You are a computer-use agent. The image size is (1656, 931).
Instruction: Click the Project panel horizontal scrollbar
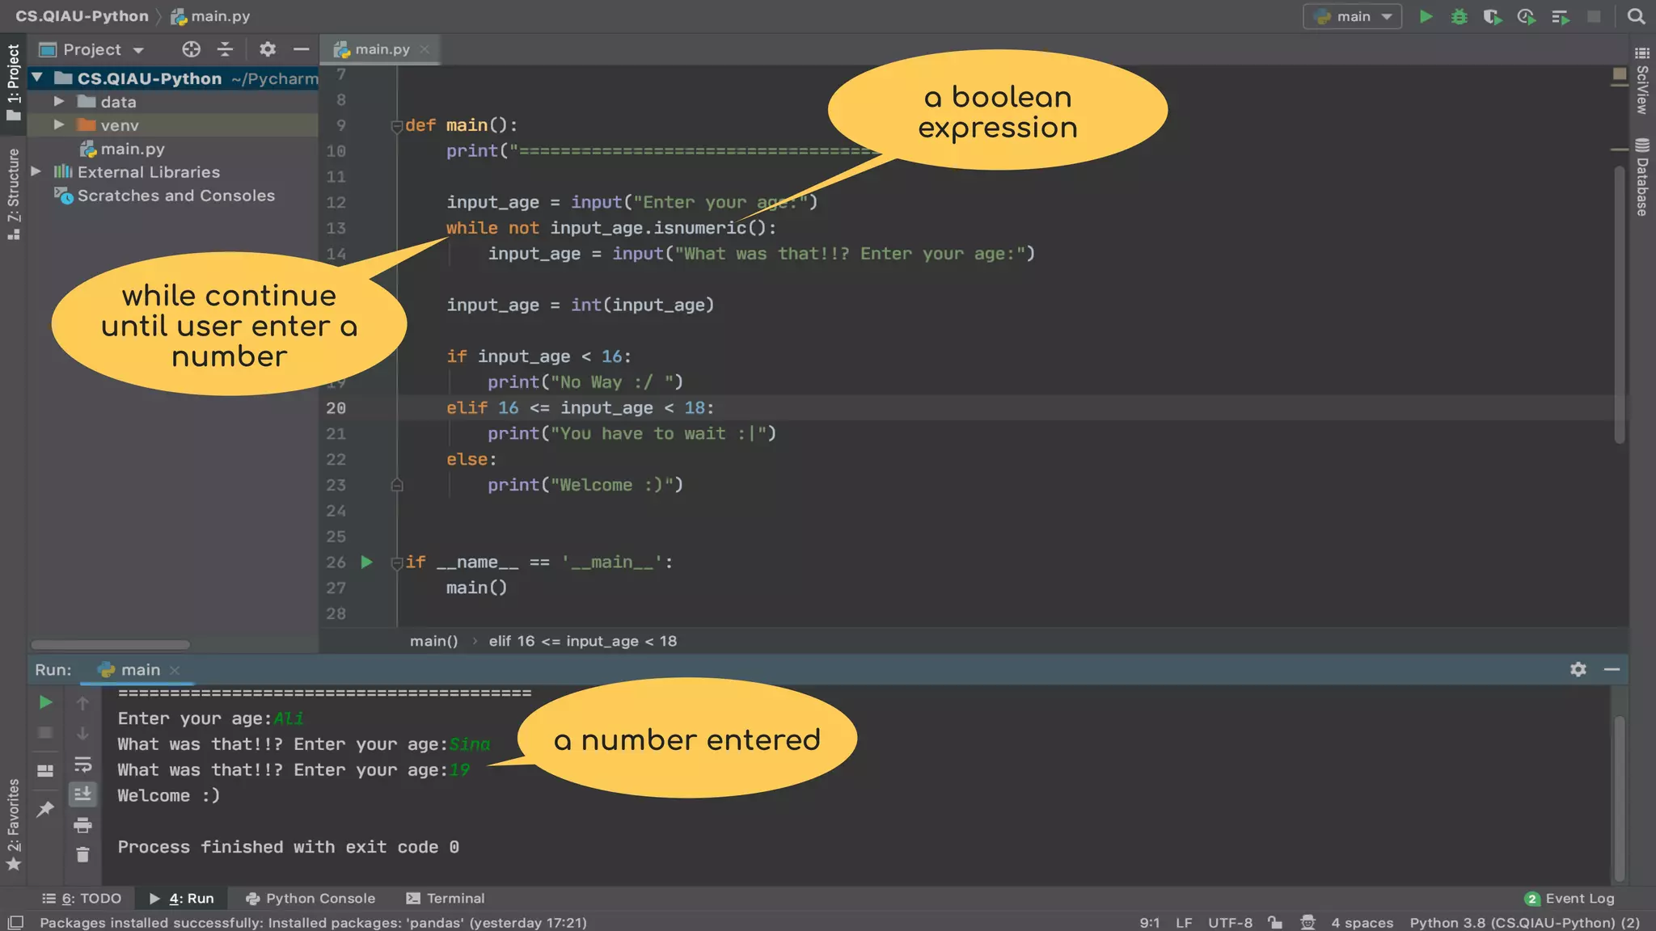pyautogui.click(x=110, y=645)
